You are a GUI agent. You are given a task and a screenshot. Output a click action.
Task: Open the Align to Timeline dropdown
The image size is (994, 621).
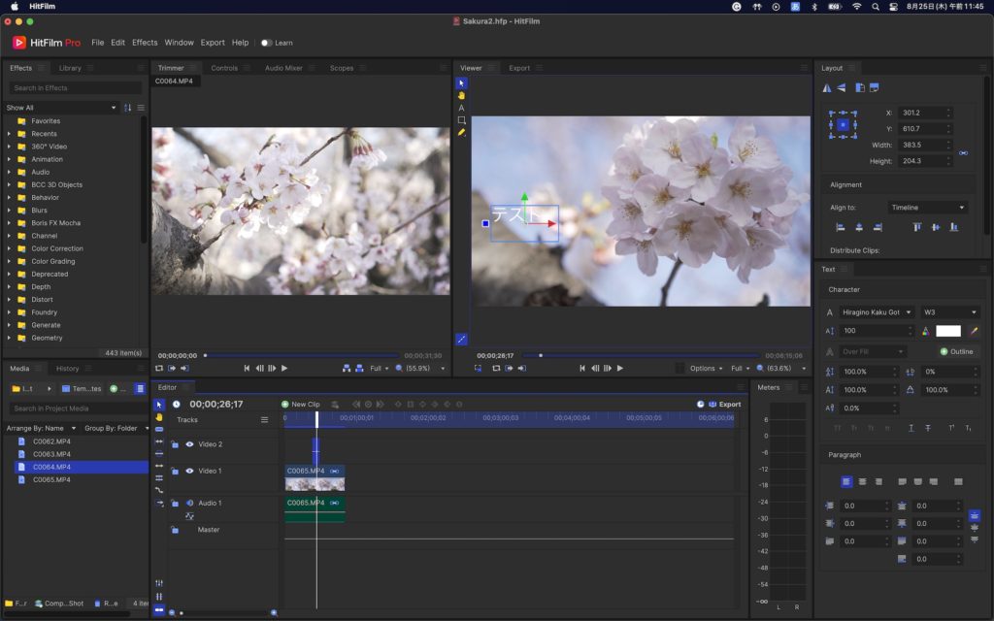click(x=927, y=208)
